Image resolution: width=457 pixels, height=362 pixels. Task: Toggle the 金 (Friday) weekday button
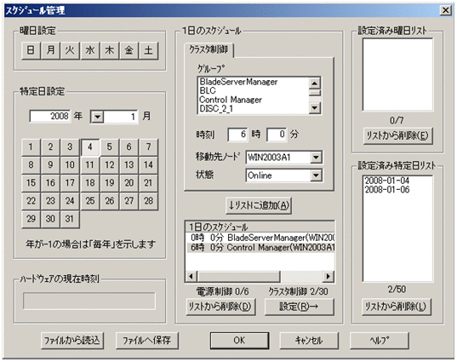(x=129, y=50)
